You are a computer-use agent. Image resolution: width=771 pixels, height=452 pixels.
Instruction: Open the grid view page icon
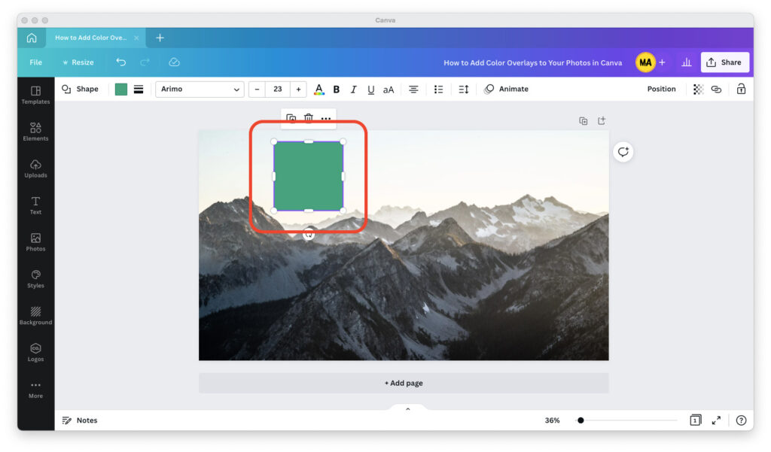[695, 420]
